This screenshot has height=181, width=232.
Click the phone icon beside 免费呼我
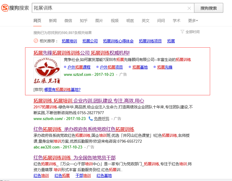(91, 119)
